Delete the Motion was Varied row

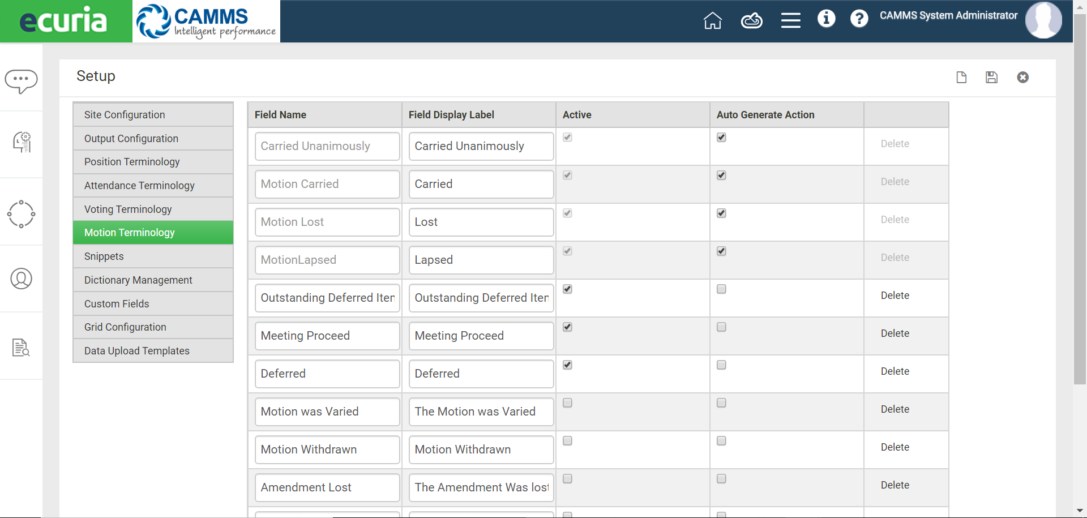pyautogui.click(x=895, y=409)
